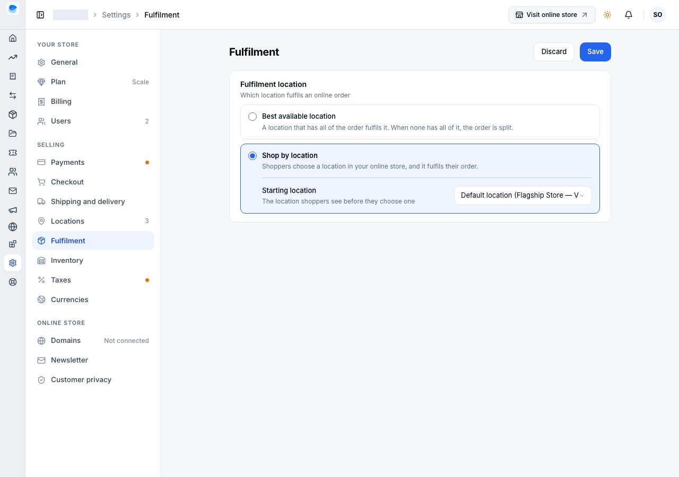Image resolution: width=679 pixels, height=477 pixels.
Task: Toggle the sun theme icon
Action: 607,15
